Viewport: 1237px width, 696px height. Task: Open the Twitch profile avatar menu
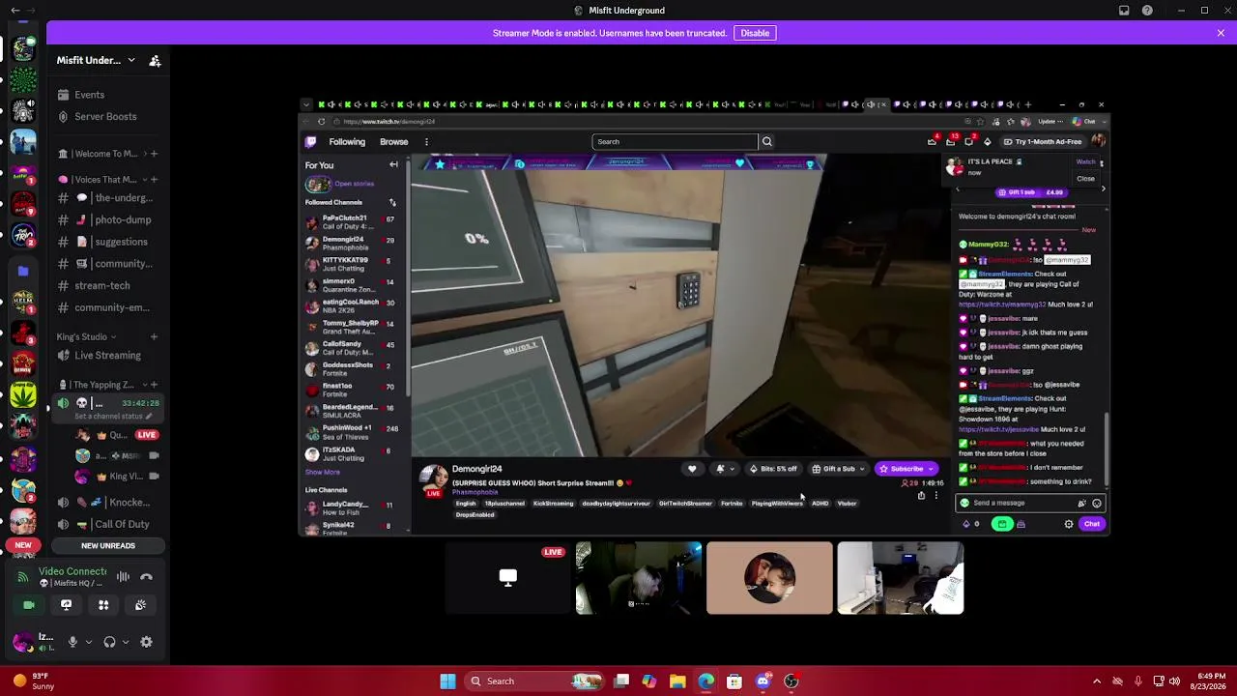(1098, 142)
